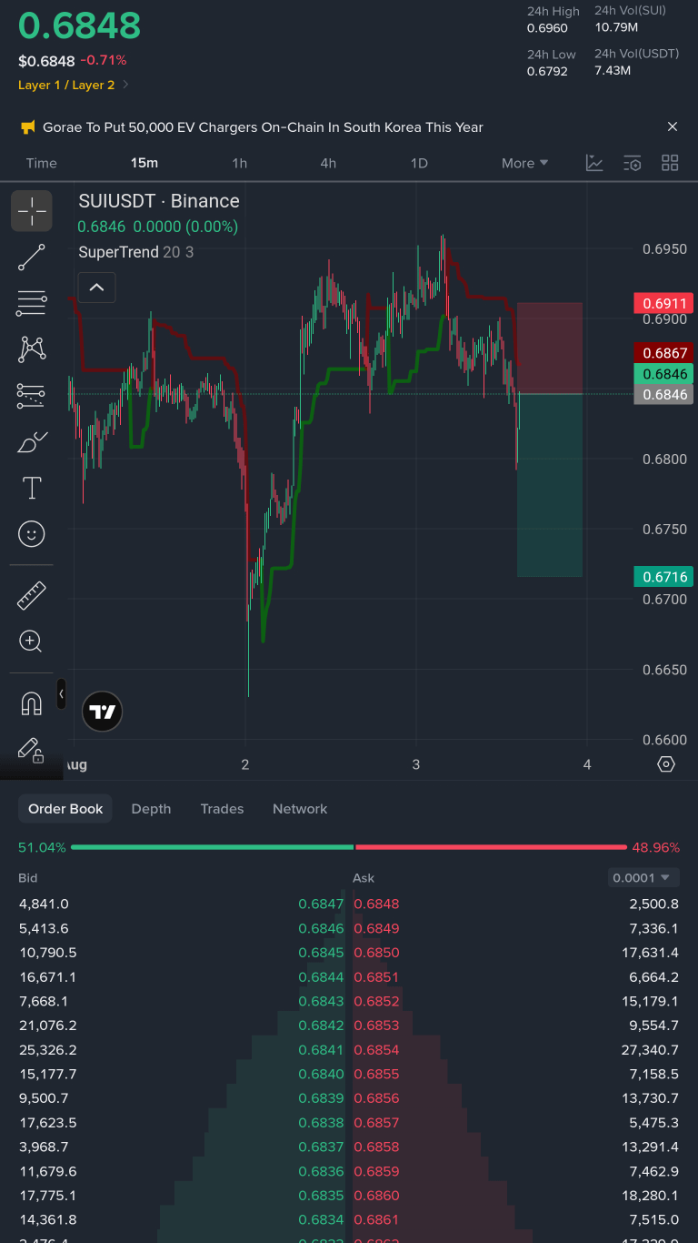This screenshot has height=1243, width=698.
Task: Toggle lock all drawing tools
Action: [x=32, y=750]
